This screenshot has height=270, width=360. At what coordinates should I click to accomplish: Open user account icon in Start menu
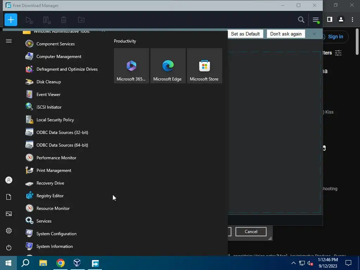[9, 180]
